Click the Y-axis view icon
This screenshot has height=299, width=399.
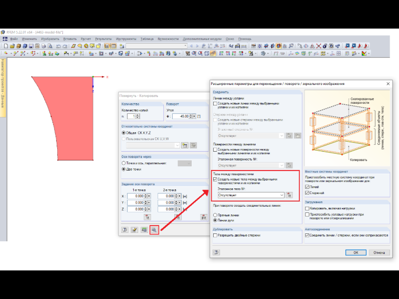[228, 54]
